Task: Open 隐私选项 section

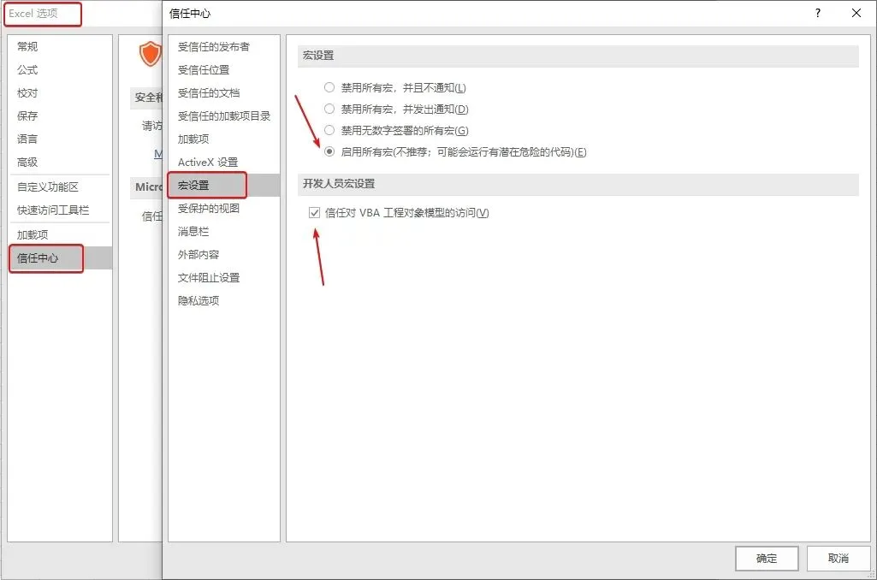Action: (x=223, y=300)
